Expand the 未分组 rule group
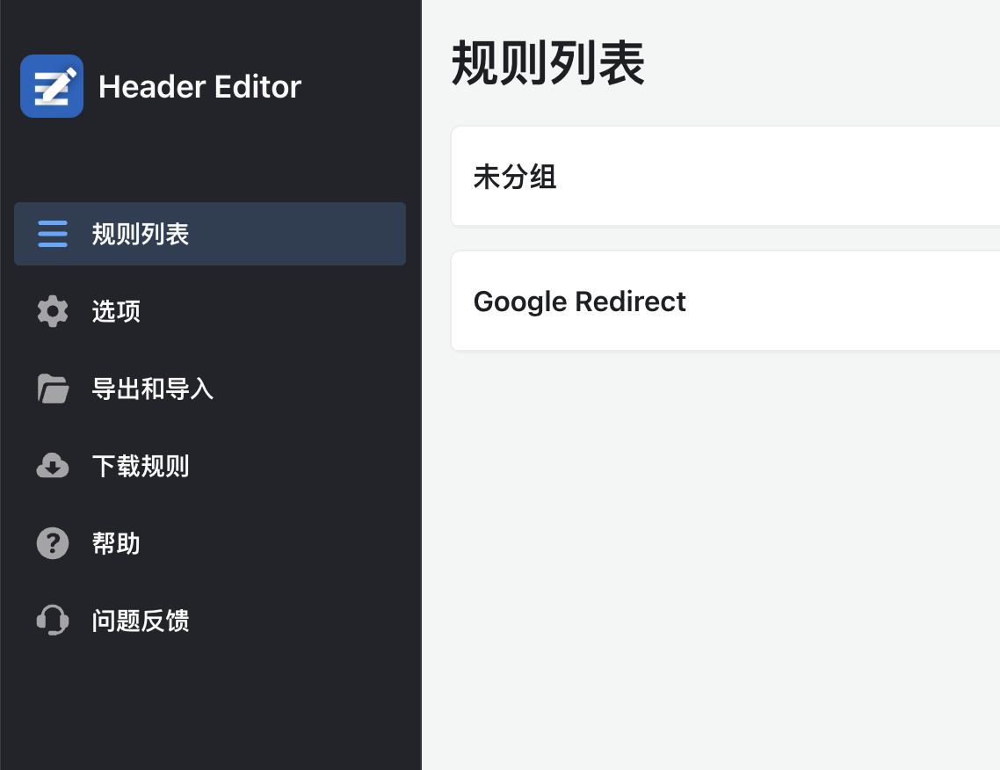The image size is (1000, 770). point(725,176)
